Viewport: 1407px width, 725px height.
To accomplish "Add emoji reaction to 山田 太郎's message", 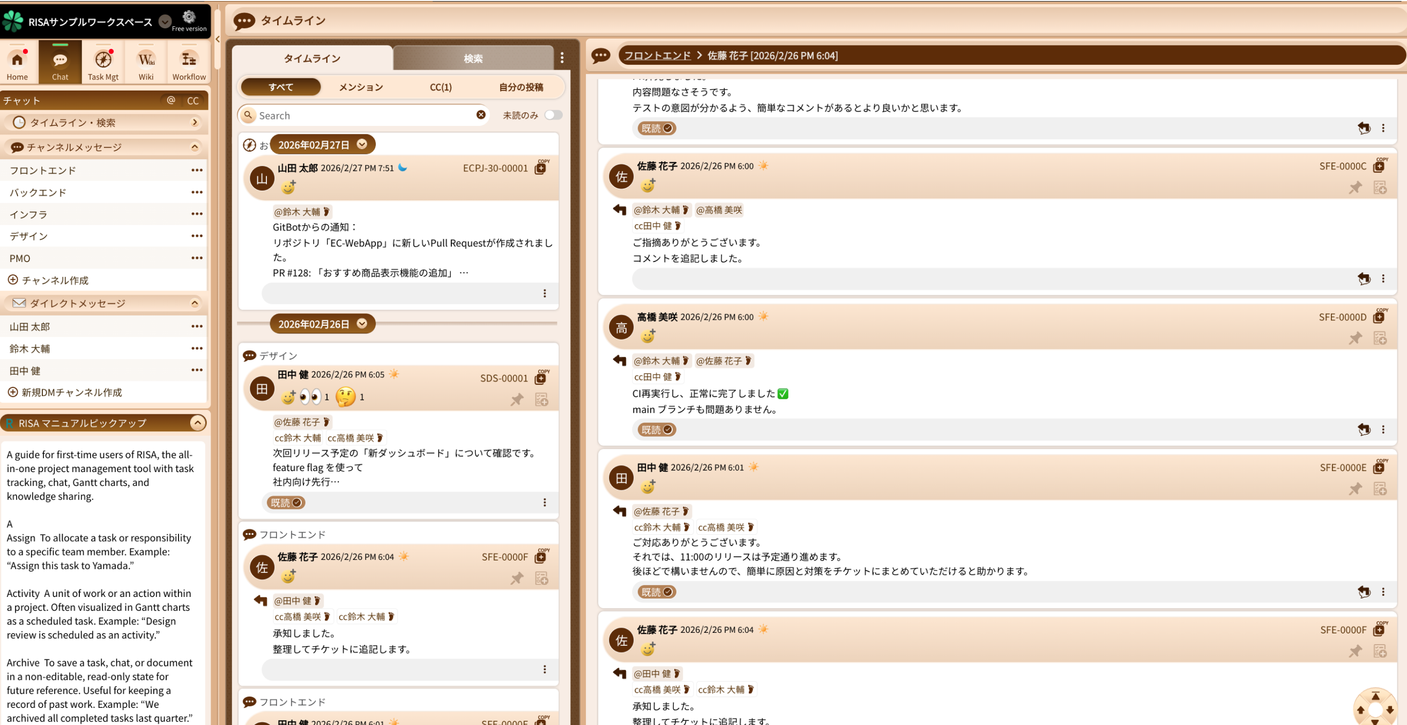I will [288, 187].
